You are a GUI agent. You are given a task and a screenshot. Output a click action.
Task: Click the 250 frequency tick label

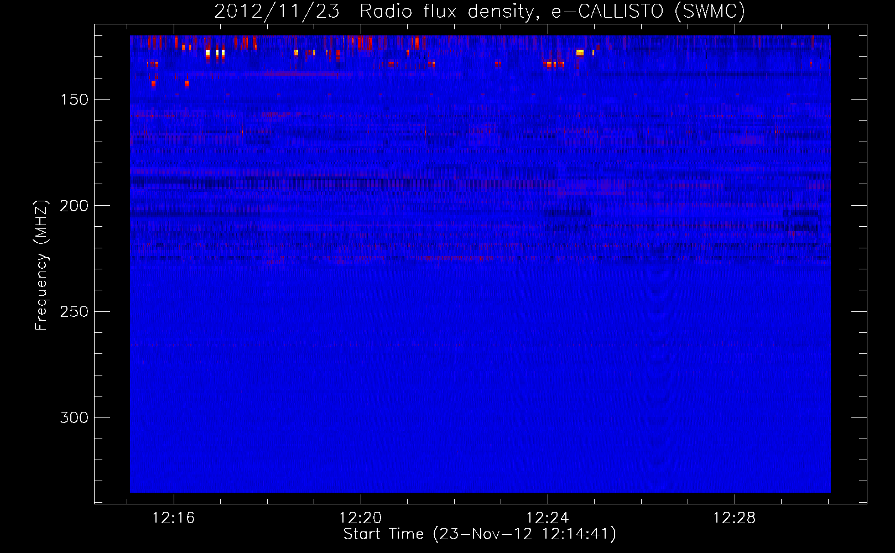tap(74, 312)
